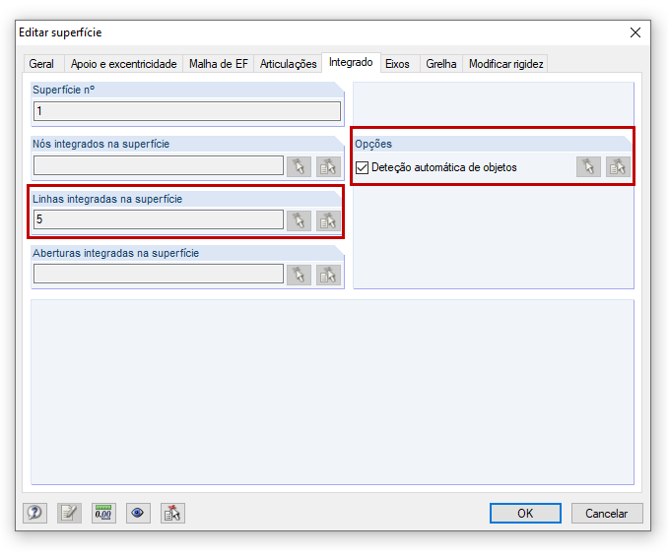This screenshot has width=668, height=556.
Task: Click the pick icon in Opções section
Action: point(589,166)
